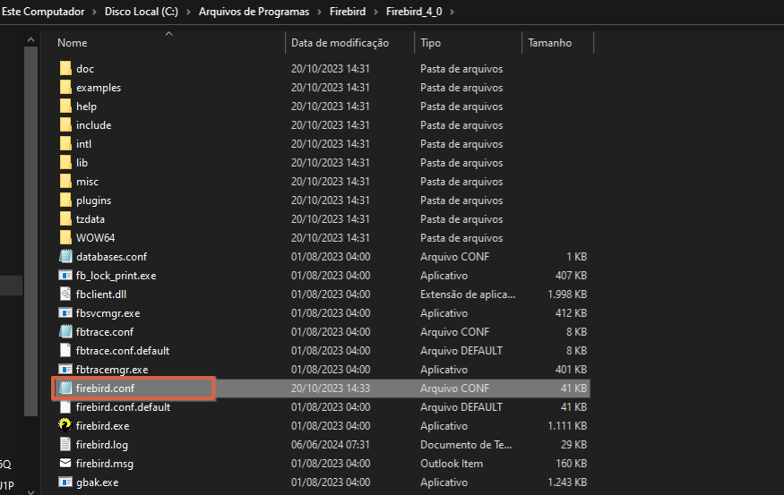Select the WOW64 folder icon

(x=65, y=238)
